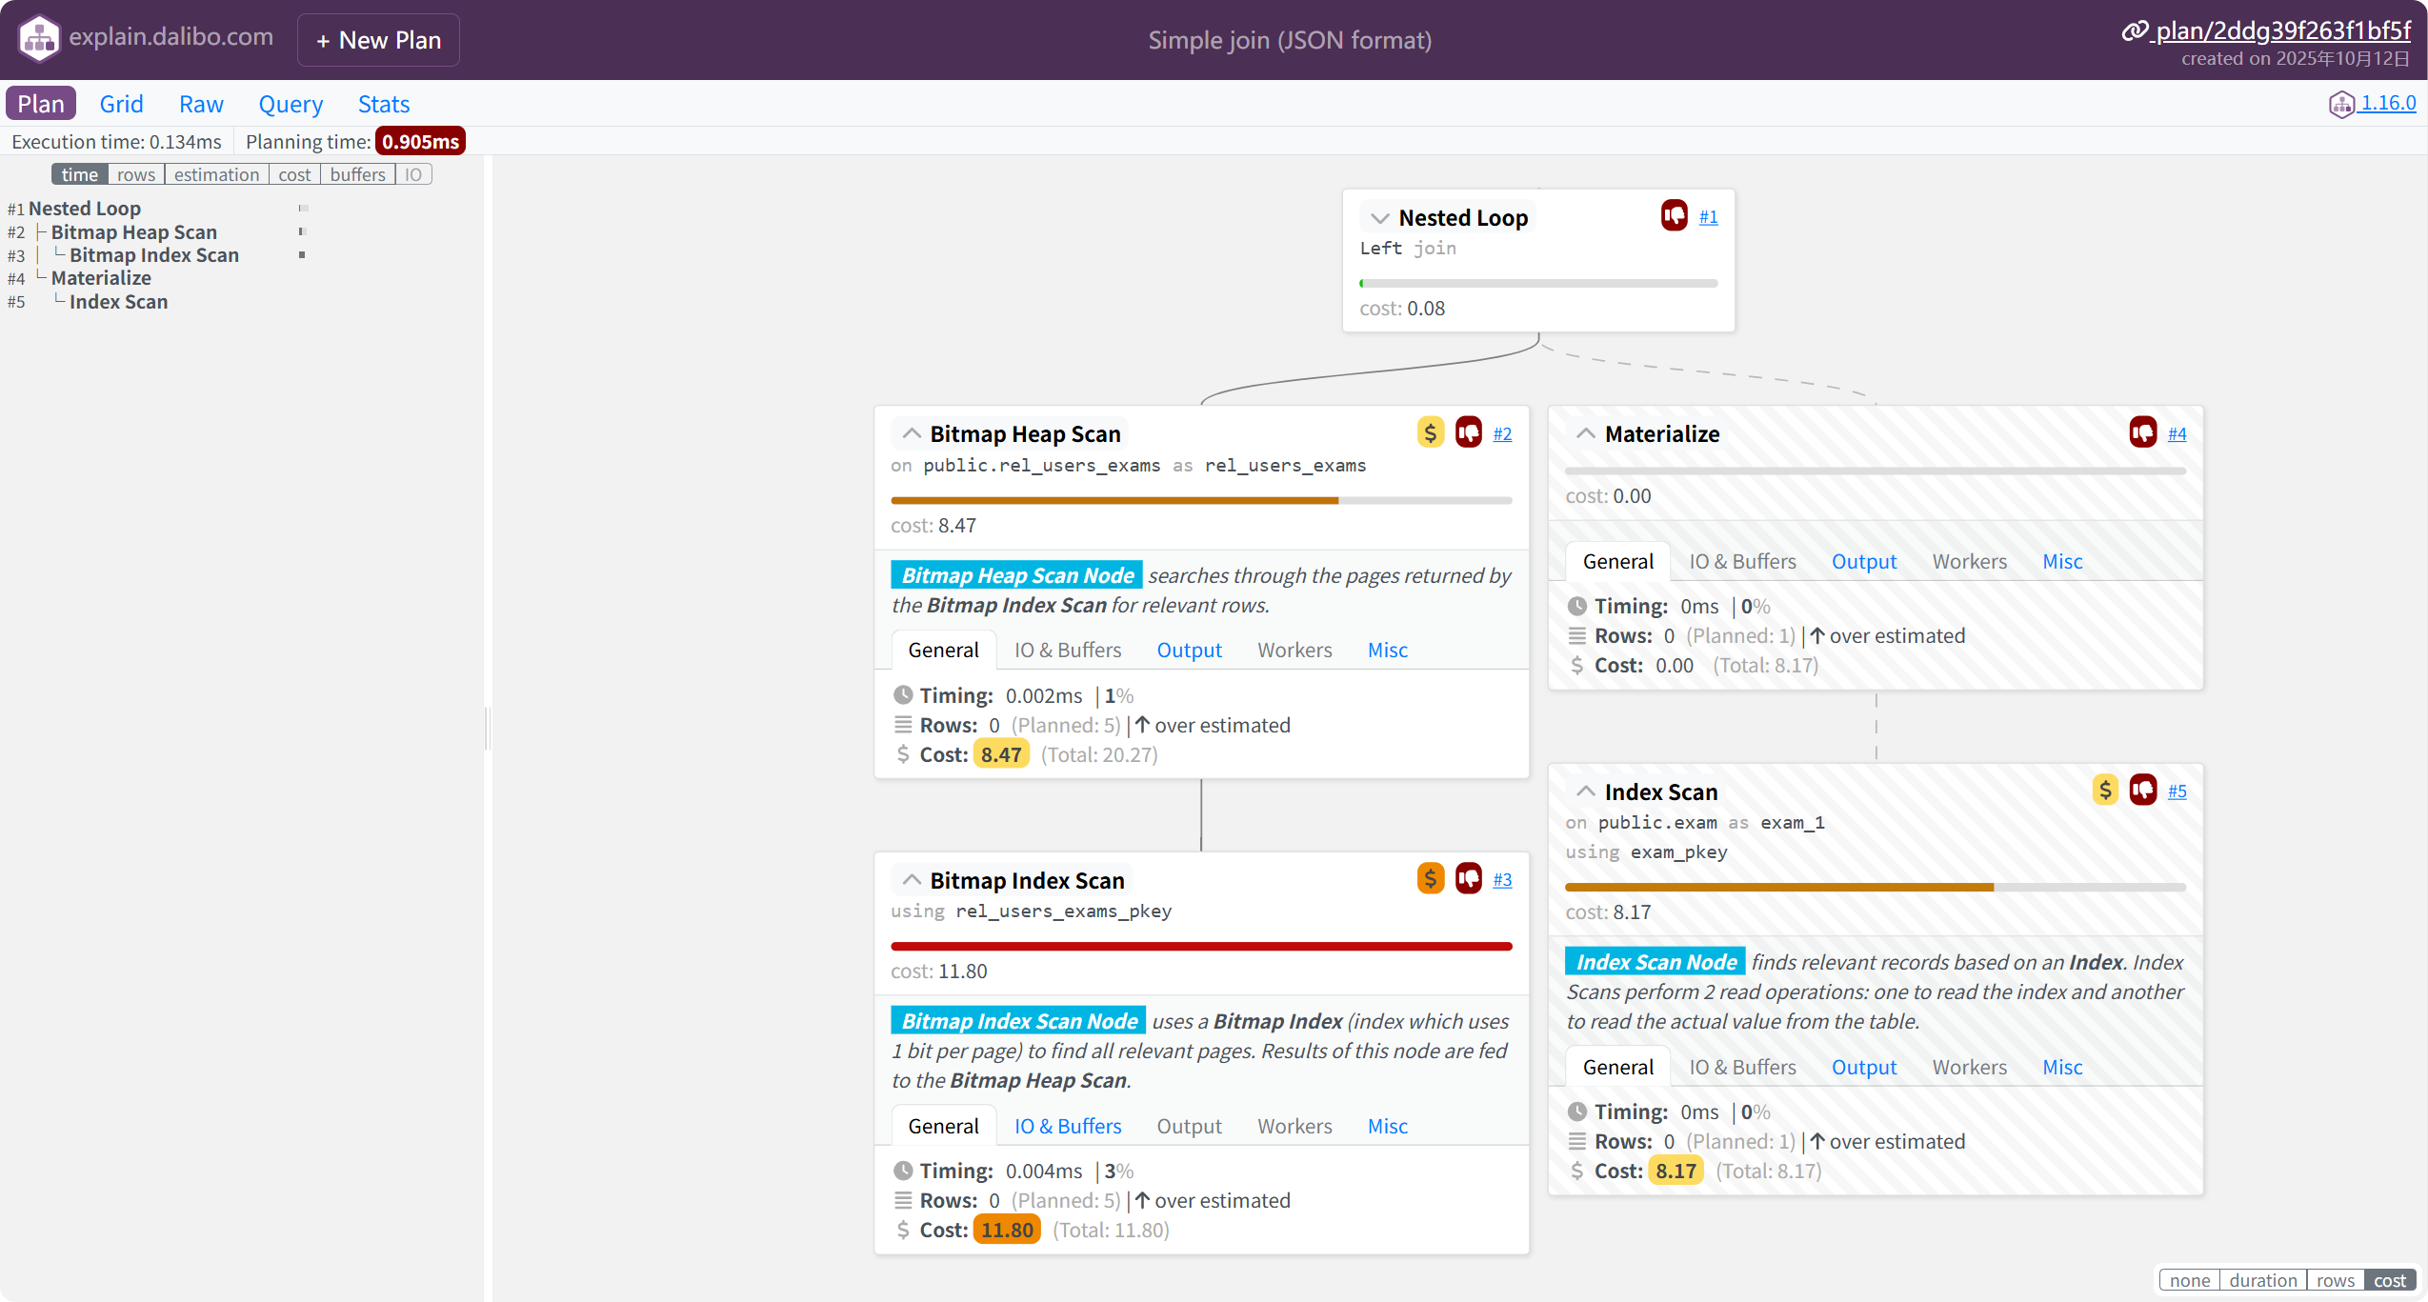Click the explain.dalibo.com logo icon

(39, 39)
